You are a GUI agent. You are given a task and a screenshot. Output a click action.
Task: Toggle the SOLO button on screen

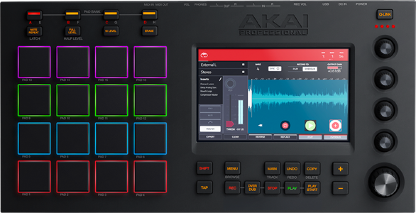tap(210, 108)
